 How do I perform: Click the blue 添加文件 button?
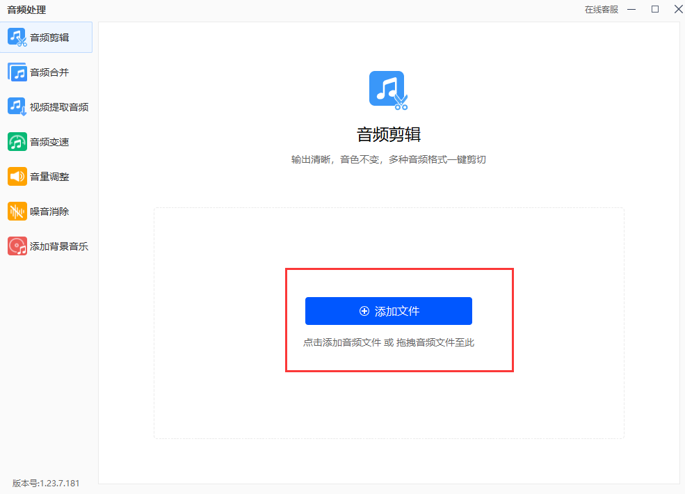pos(388,311)
